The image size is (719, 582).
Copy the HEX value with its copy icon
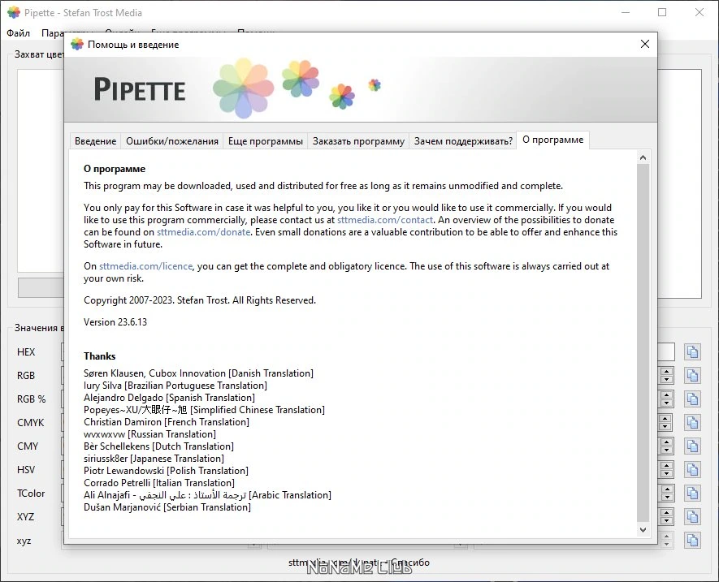click(x=692, y=352)
